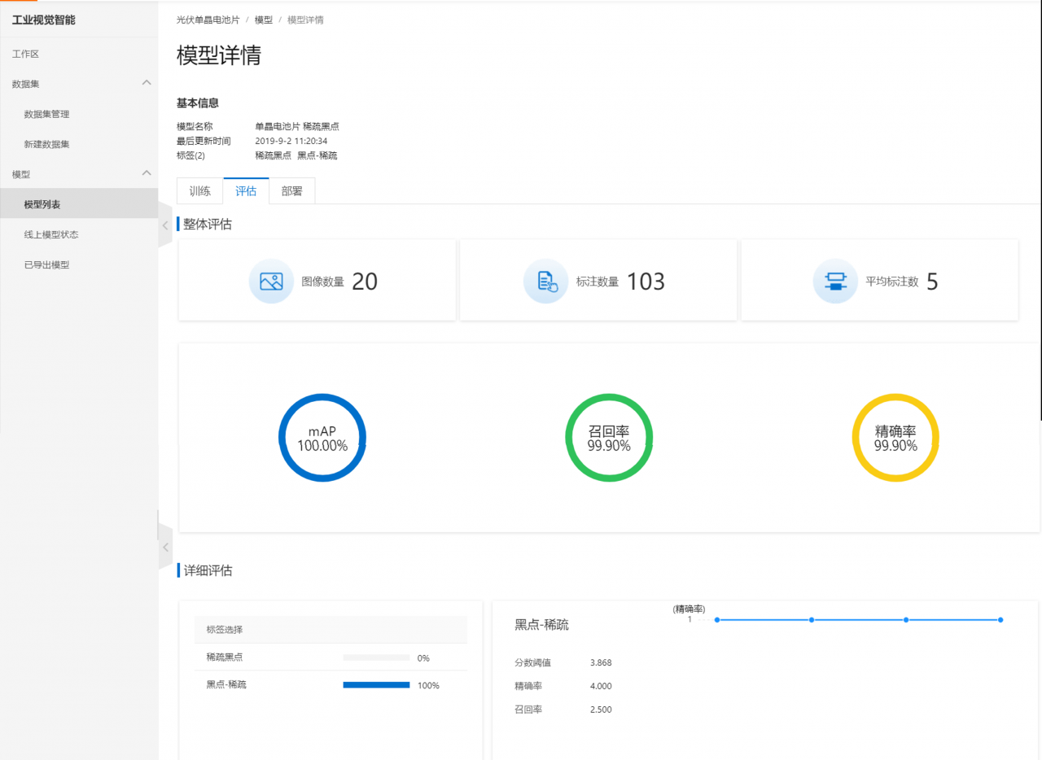1042x760 pixels.
Task: Click the 标注数量 value 103
Action: coord(646,282)
